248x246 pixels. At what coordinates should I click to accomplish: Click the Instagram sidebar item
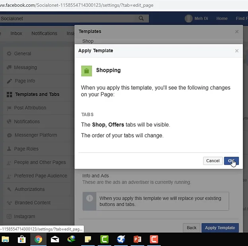(25, 217)
